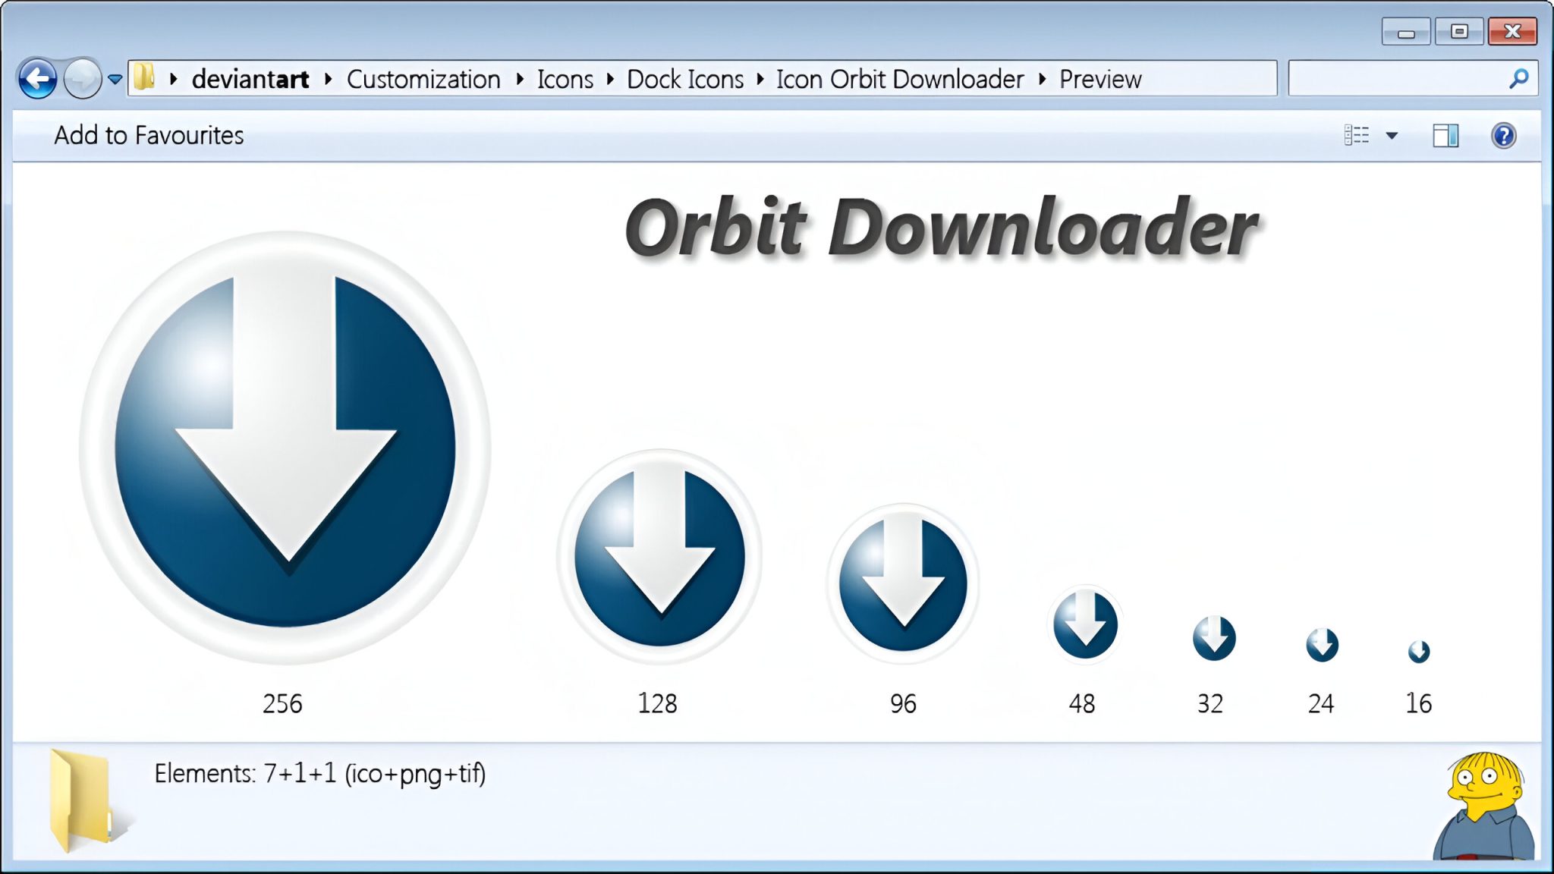Select the 16 size Orbit Downloader icon
Viewport: 1554px width, 874px height.
(1419, 651)
